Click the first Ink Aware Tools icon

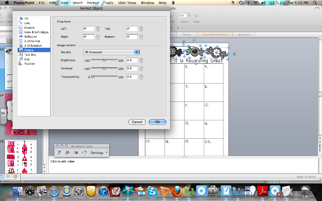click(59, 153)
